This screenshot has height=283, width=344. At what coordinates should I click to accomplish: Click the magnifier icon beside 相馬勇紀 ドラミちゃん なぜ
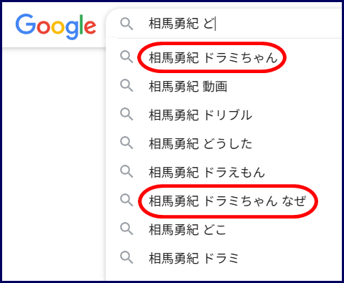126,200
